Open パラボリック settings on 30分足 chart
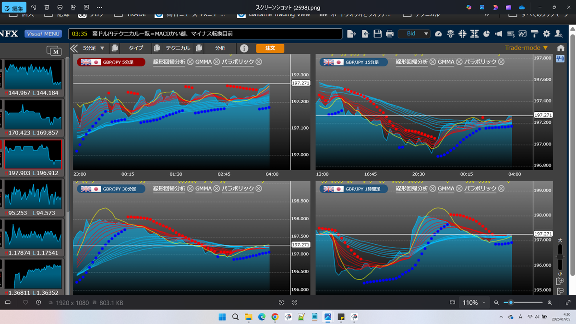 tap(238, 189)
